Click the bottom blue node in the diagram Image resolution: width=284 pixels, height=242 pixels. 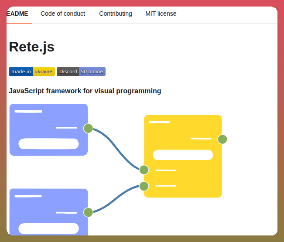click(x=48, y=212)
